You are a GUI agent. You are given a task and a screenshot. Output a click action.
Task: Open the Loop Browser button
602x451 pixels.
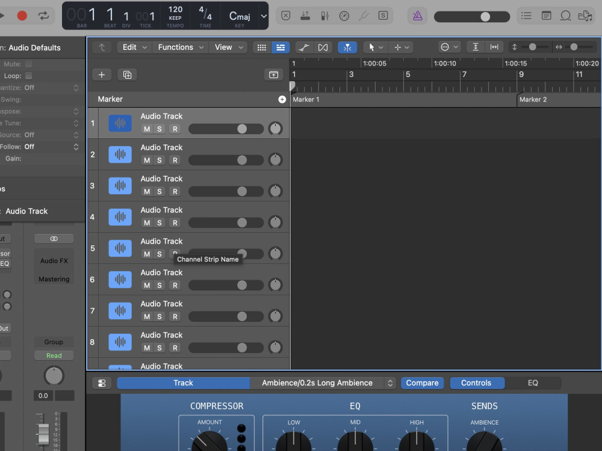tap(565, 16)
